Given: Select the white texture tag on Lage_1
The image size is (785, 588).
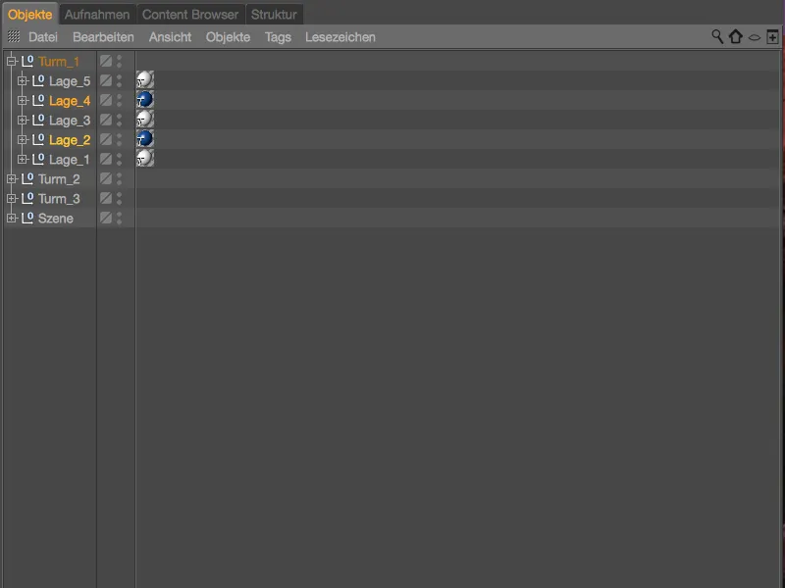Looking at the screenshot, I should pos(144,159).
